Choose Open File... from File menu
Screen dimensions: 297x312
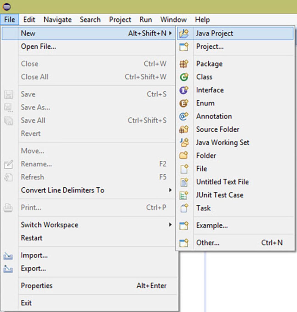pos(38,46)
